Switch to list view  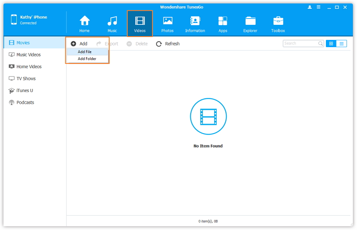pyautogui.click(x=341, y=43)
